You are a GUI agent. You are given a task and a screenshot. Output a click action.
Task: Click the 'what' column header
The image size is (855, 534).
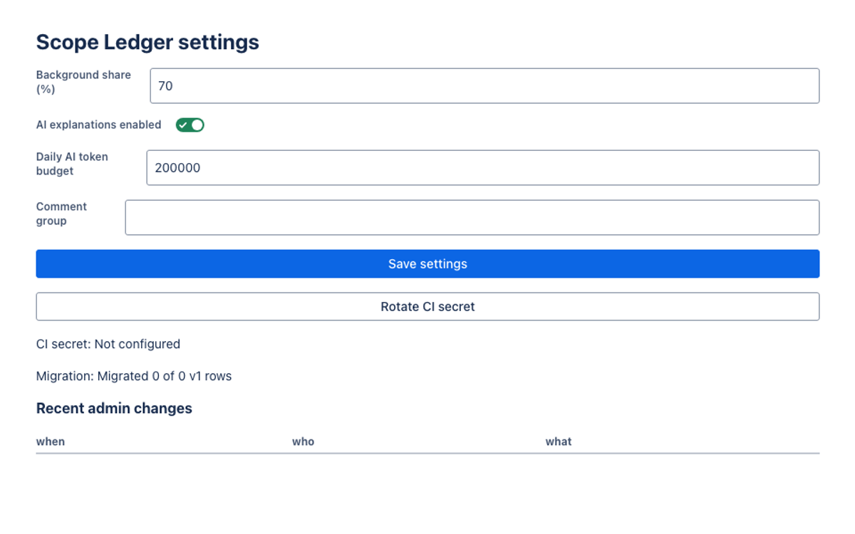(x=559, y=441)
